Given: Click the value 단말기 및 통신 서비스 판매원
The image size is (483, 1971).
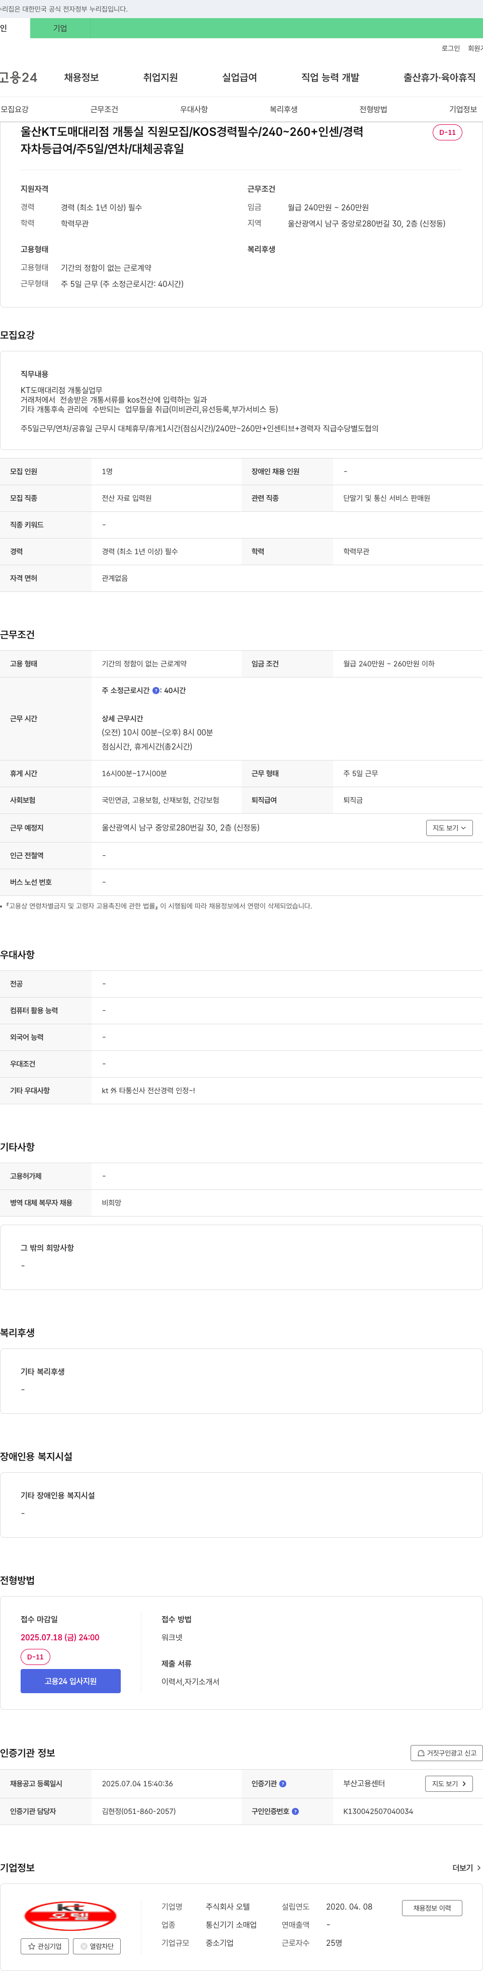Looking at the screenshot, I should tap(386, 498).
